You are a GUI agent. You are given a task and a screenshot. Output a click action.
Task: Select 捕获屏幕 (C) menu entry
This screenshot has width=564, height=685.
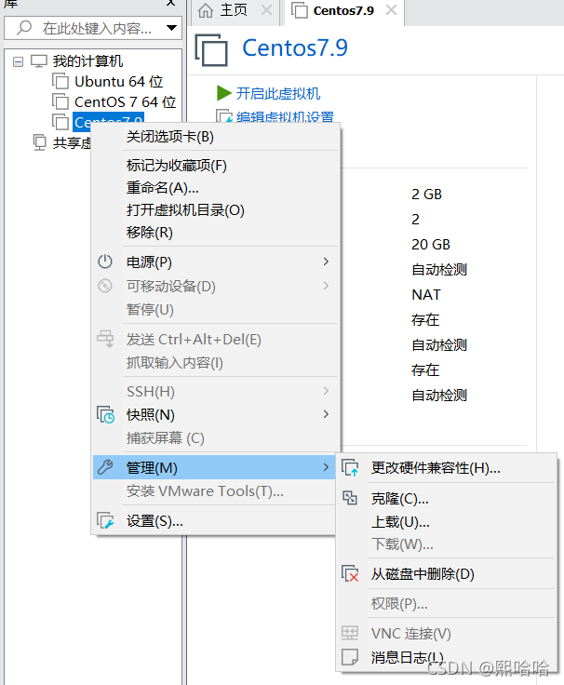point(165,438)
